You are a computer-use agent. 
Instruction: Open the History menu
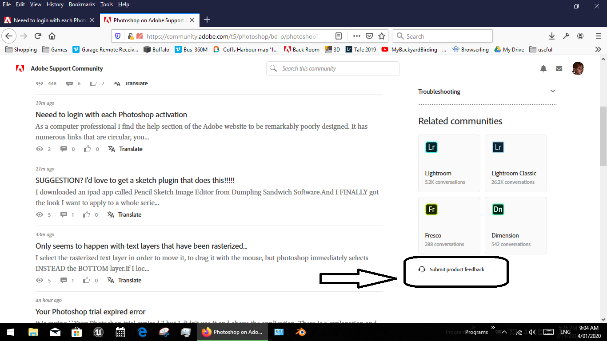[55, 4]
